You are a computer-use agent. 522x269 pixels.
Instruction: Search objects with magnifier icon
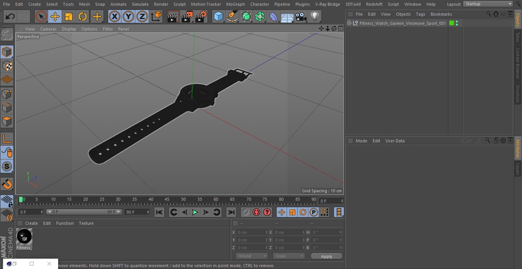(x=489, y=14)
